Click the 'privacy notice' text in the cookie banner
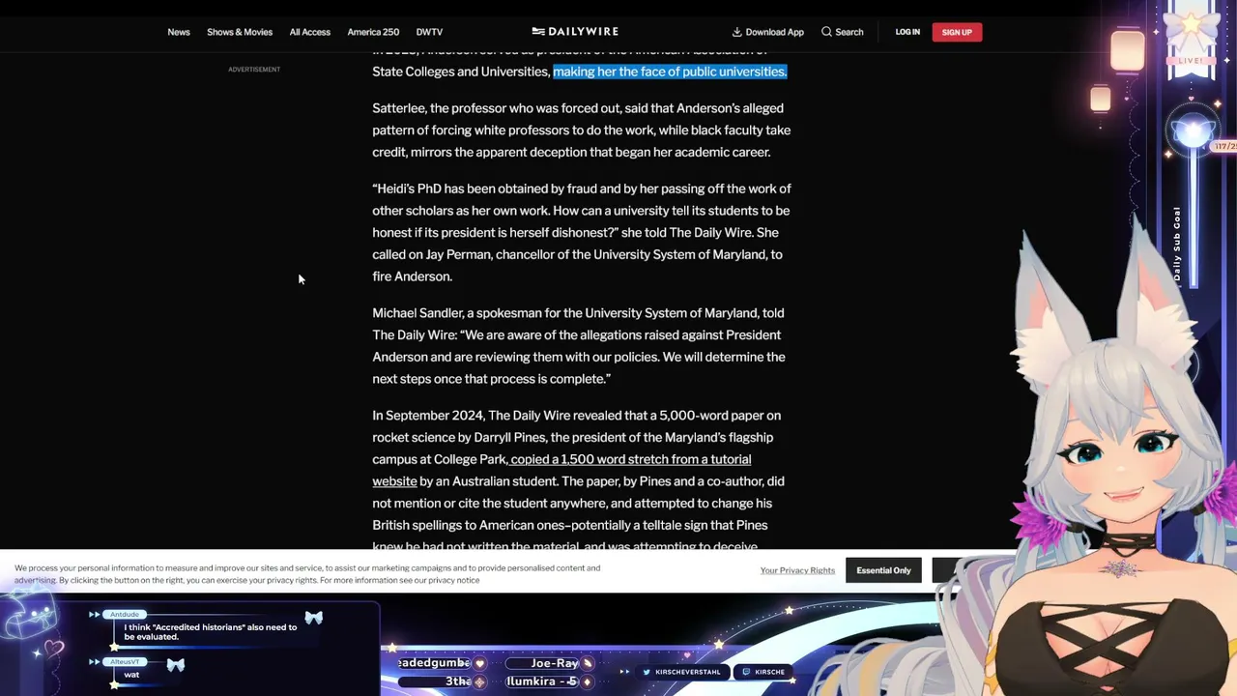Screen dimensions: 1237x696 tap(453, 580)
